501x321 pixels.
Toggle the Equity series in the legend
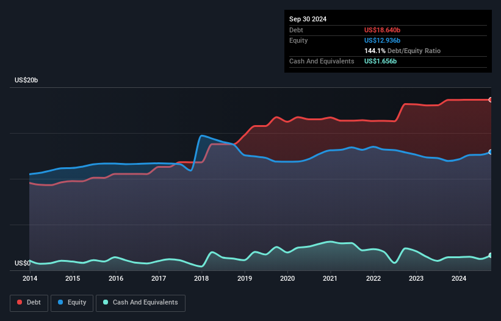pyautogui.click(x=72, y=303)
